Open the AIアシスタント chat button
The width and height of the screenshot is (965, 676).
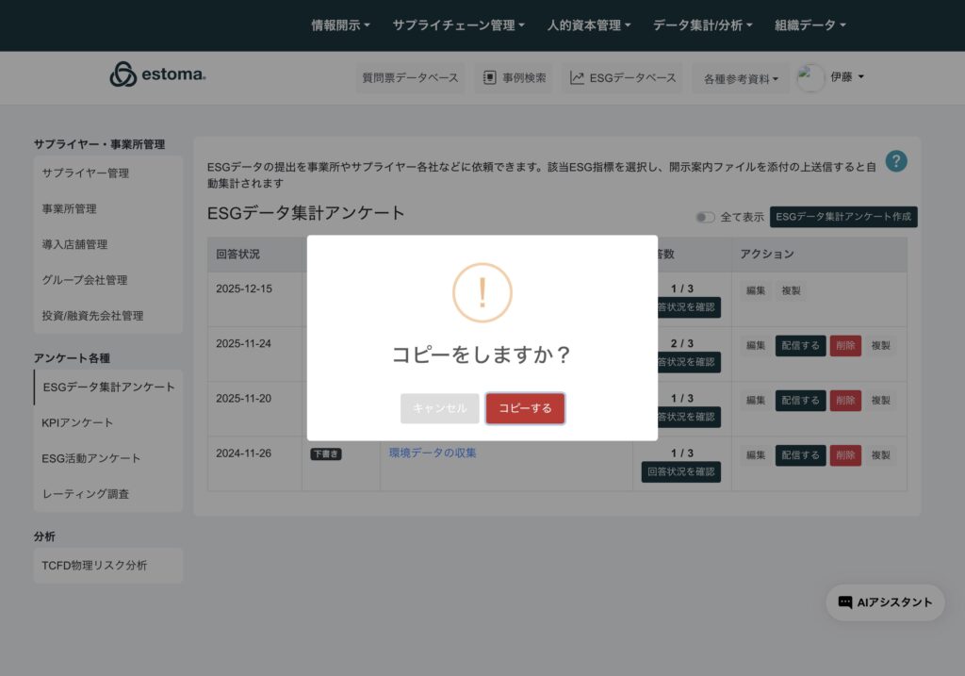point(885,602)
